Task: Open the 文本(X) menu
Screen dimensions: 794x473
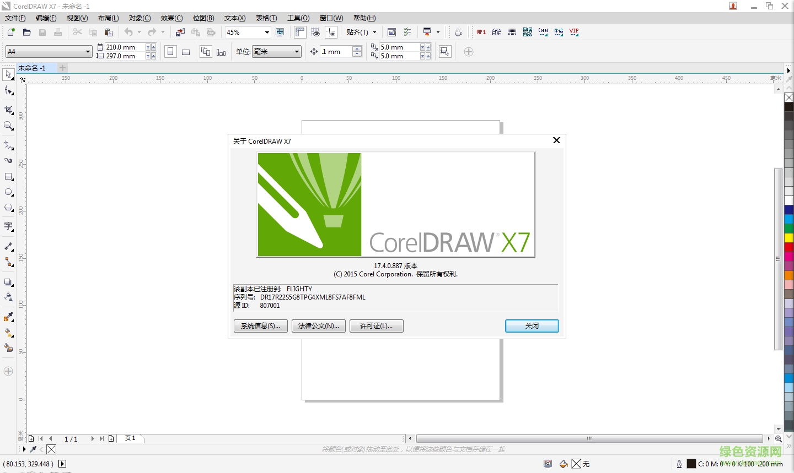Action: (x=234, y=18)
